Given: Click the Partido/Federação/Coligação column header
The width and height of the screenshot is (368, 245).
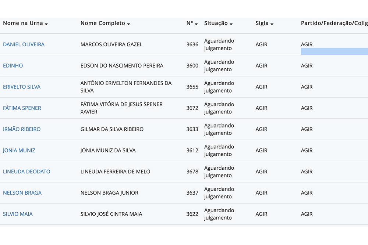Looking at the screenshot, I should [x=335, y=23].
